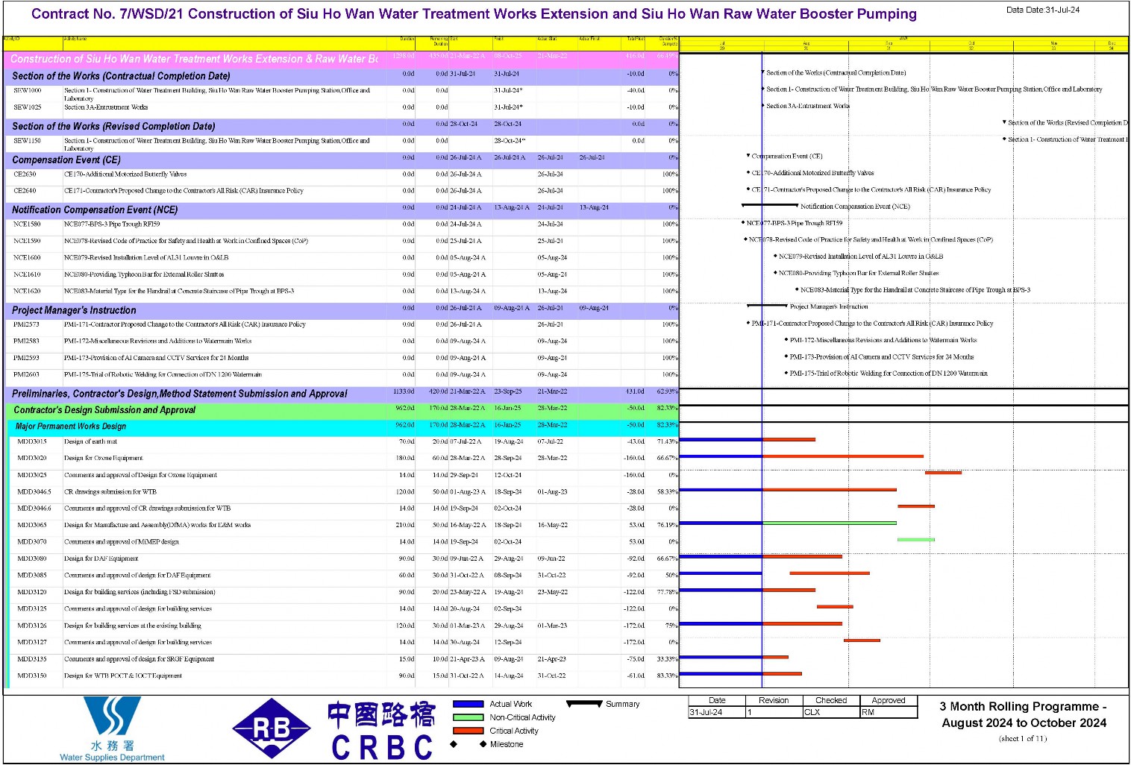This screenshot has width=1131, height=765.
Task: Click the Aug month in timeline header
Action: tap(806, 44)
